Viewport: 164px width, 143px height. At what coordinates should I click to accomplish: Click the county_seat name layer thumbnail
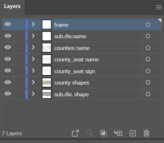[x=46, y=59]
